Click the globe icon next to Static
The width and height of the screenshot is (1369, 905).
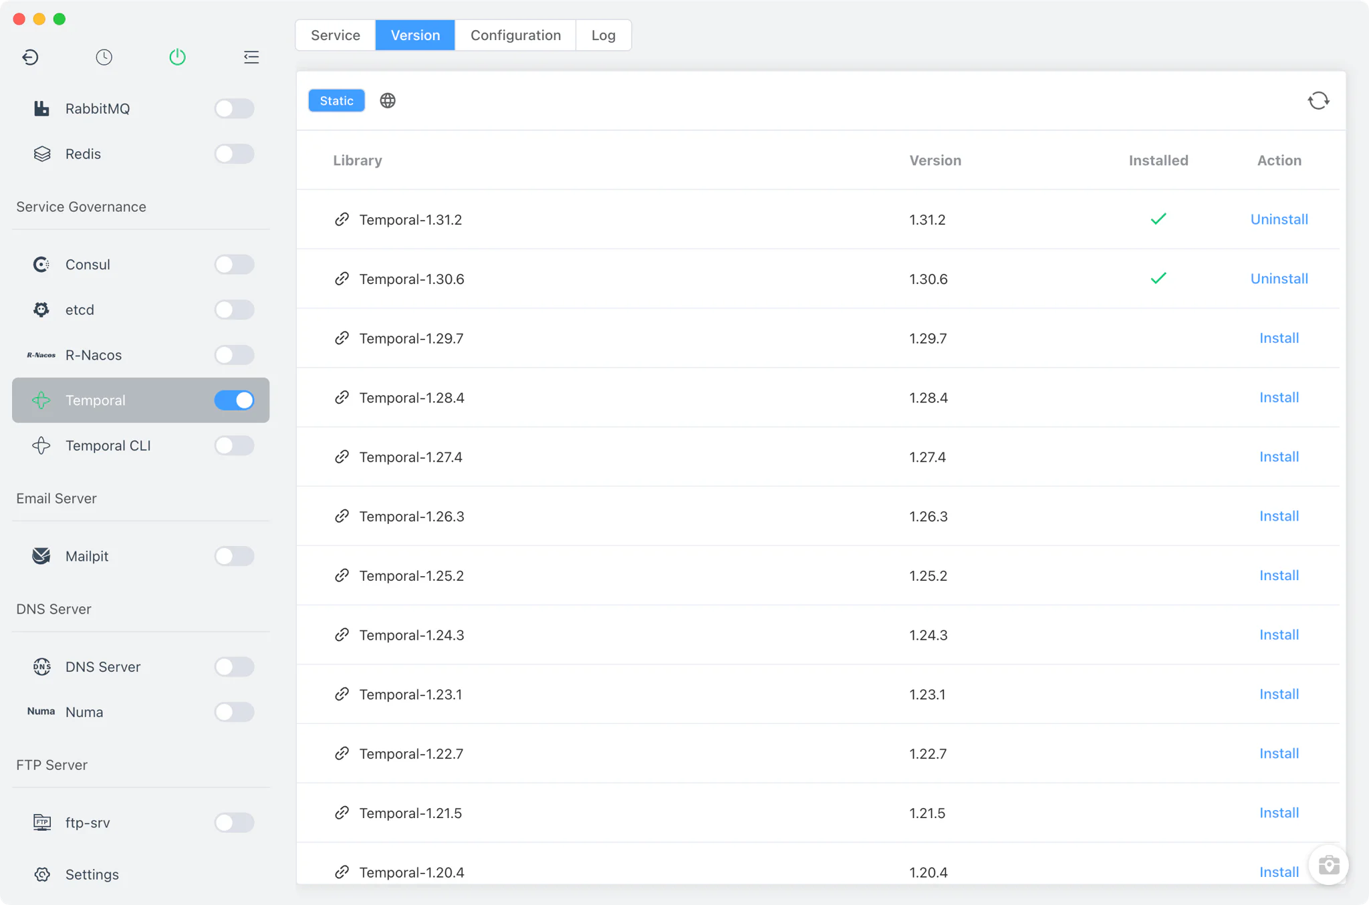click(388, 100)
